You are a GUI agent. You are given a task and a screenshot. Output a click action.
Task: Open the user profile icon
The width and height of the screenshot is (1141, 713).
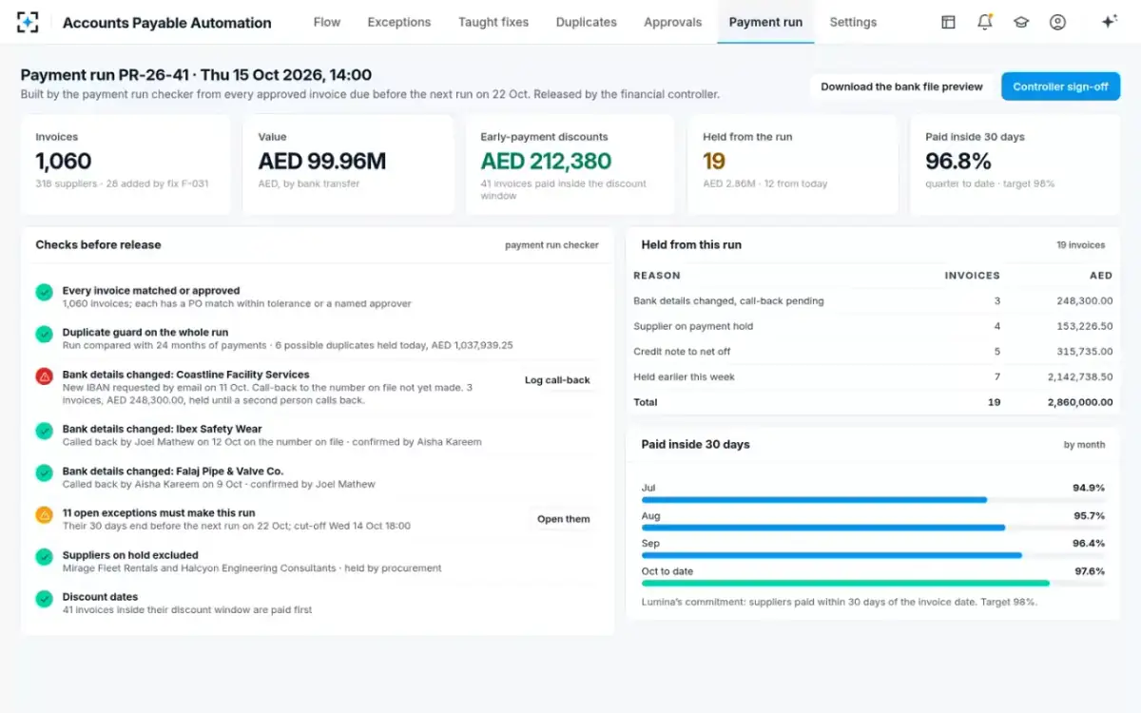pyautogui.click(x=1057, y=22)
